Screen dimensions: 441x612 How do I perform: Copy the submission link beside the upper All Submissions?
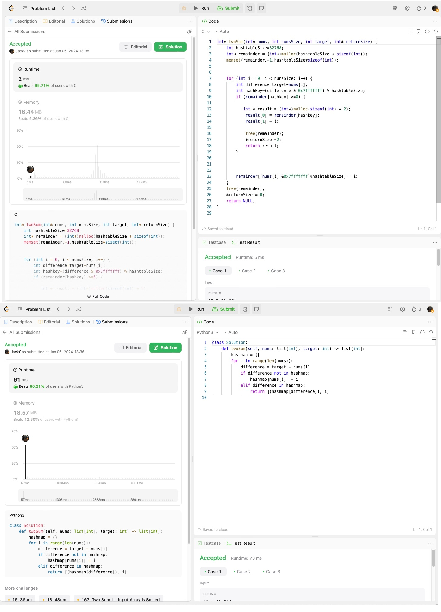(190, 32)
